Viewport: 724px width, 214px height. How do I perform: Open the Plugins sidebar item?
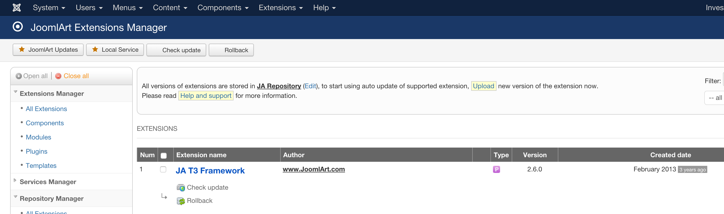click(36, 151)
